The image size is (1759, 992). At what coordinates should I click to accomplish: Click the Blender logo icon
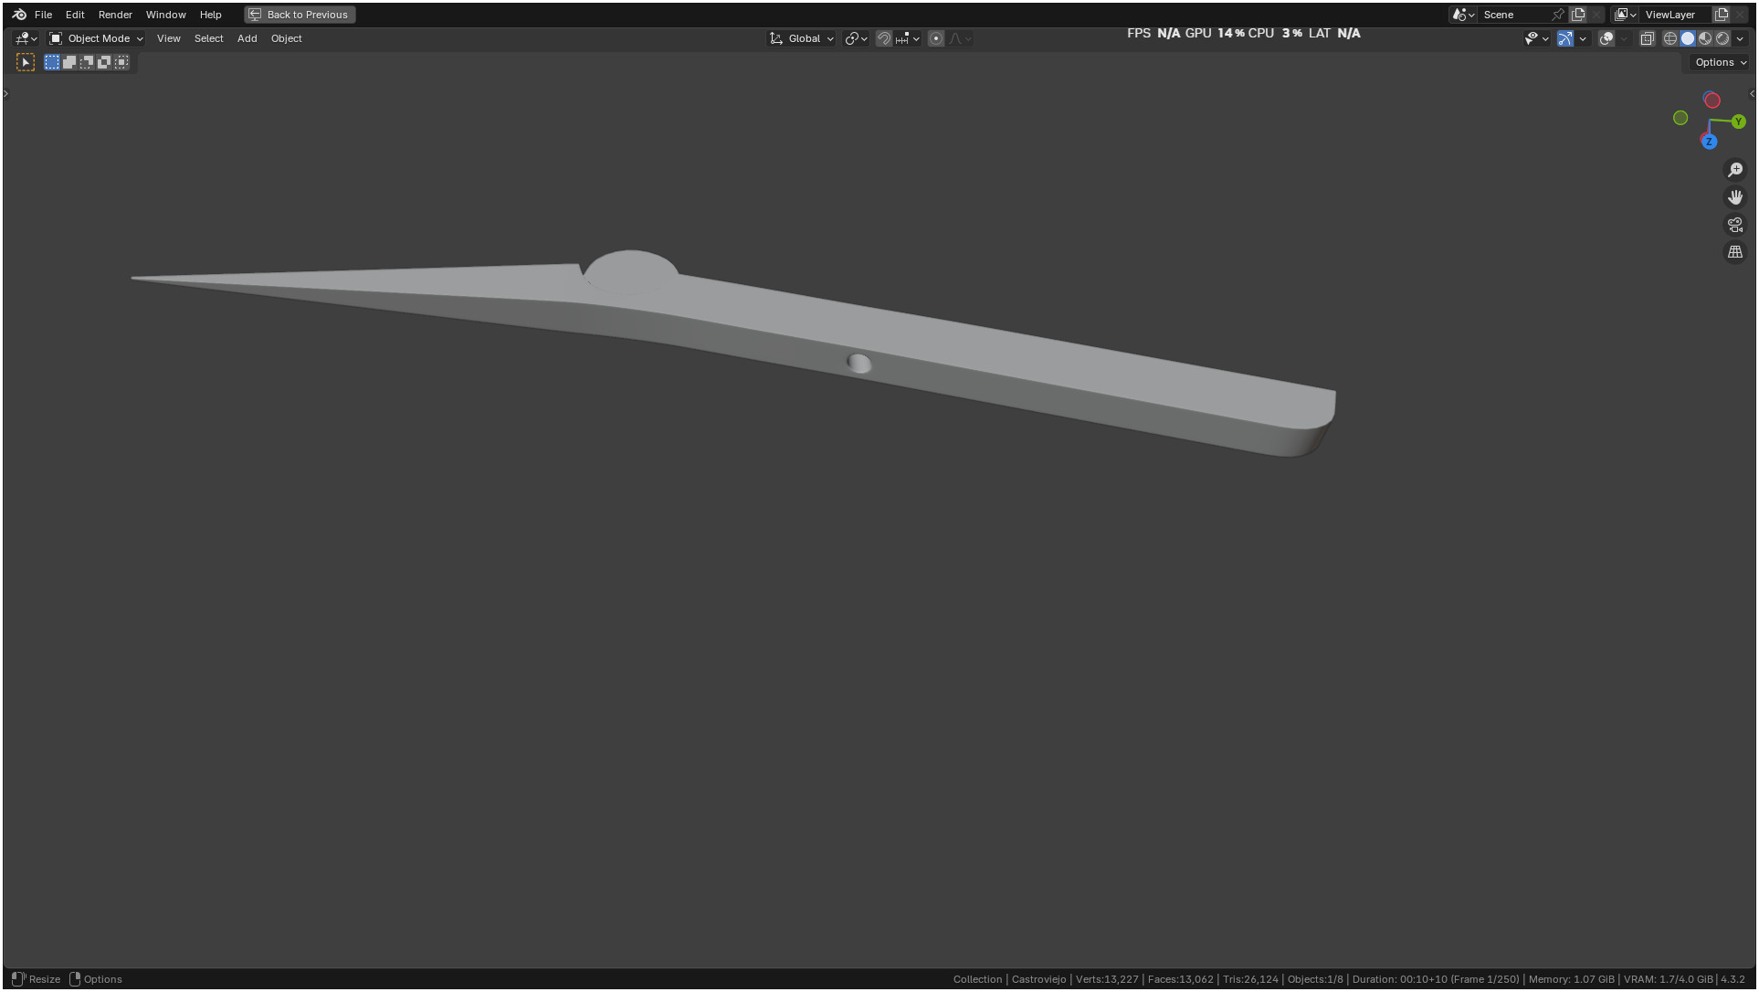tap(19, 15)
